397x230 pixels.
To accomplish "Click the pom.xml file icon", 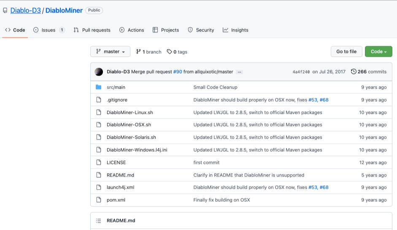I will pos(99,200).
